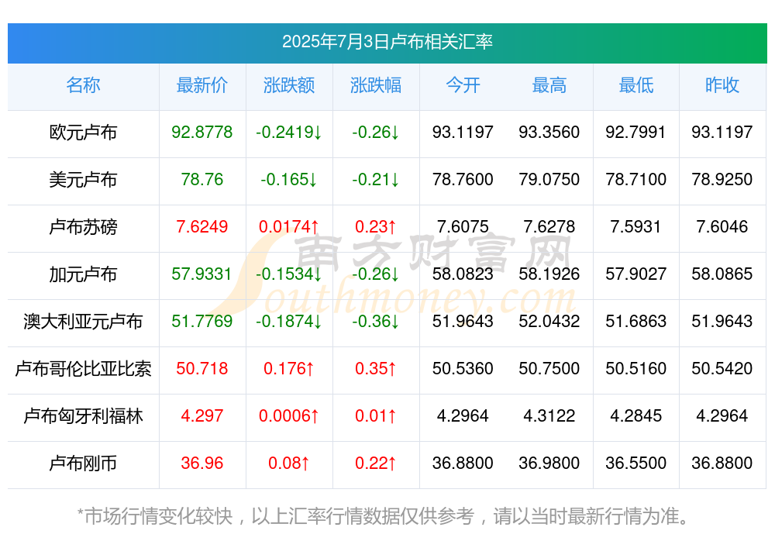Screen dimensions: 775x541
Task: Click the 美元卢布 row name
Action: 83,180
